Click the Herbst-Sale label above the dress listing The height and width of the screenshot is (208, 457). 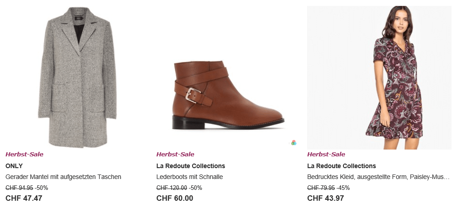[x=326, y=155]
